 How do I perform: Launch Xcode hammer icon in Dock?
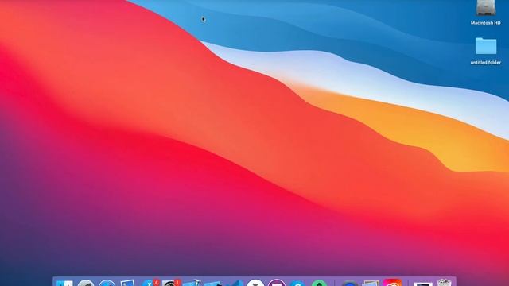pos(192,283)
